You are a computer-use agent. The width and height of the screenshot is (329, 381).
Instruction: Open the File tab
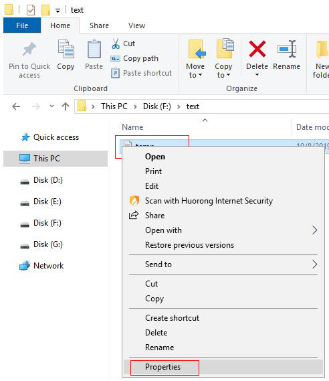[22, 25]
